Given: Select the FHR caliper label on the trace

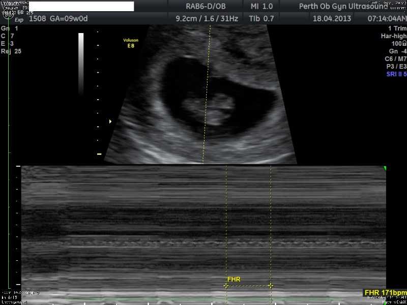Looking at the screenshot, I should coord(235,279).
